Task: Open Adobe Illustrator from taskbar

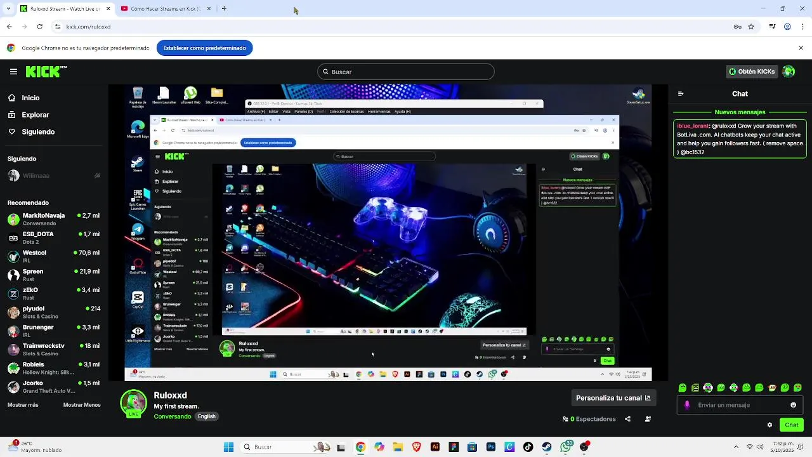Action: pyautogui.click(x=435, y=447)
